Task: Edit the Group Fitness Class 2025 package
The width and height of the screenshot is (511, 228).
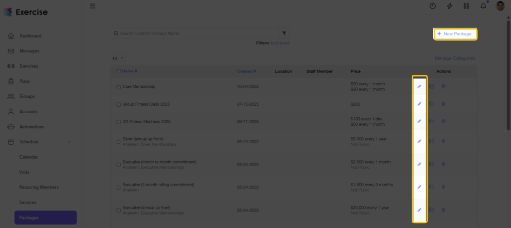Action: pyautogui.click(x=419, y=104)
